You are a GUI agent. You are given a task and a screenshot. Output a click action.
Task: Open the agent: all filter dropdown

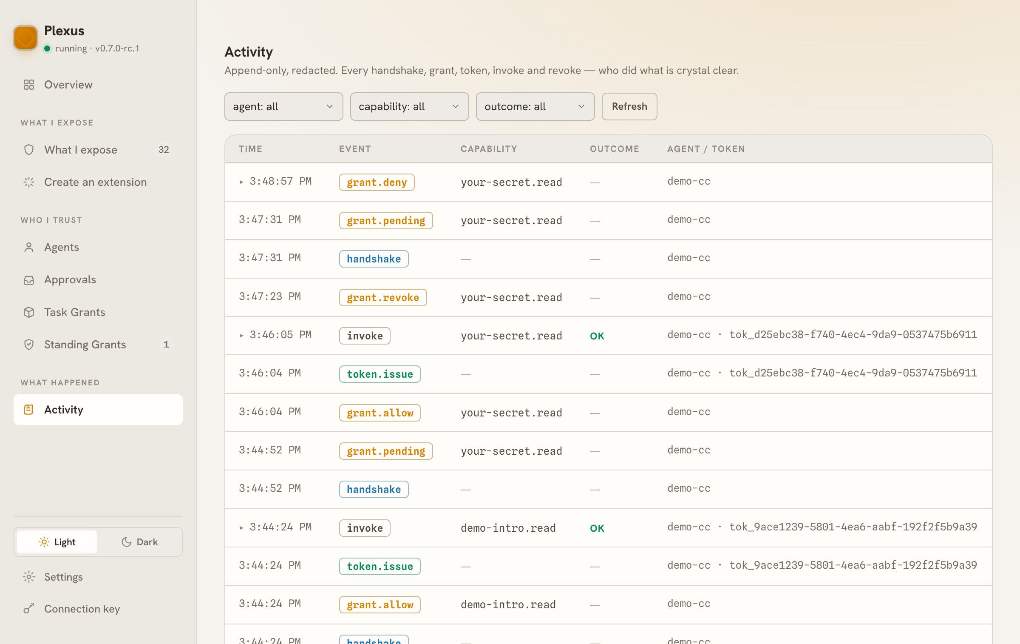[x=284, y=107]
